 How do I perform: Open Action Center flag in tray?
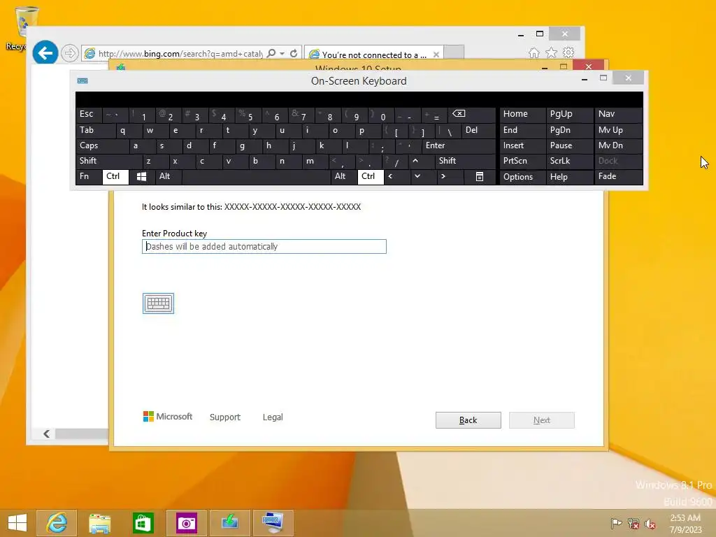[x=616, y=523]
